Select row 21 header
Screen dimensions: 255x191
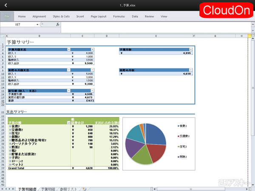[3, 112]
